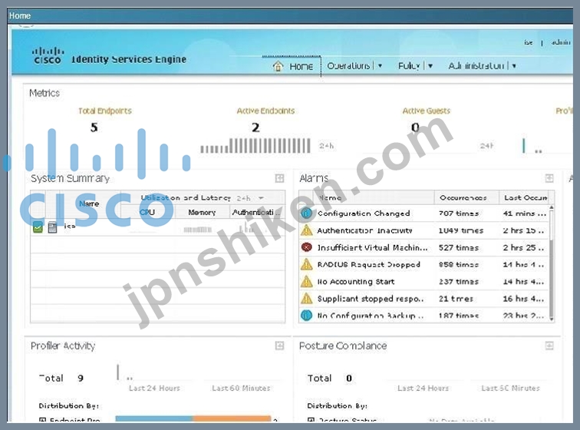
Task: Expand Endpoint Profile distribution in Profiler Activity
Action: tap(42, 420)
